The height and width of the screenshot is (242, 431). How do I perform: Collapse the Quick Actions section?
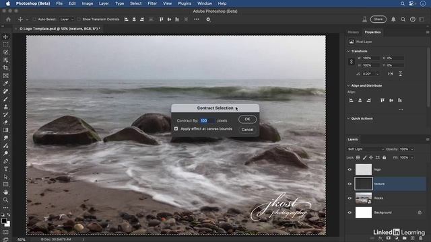pyautogui.click(x=349, y=118)
